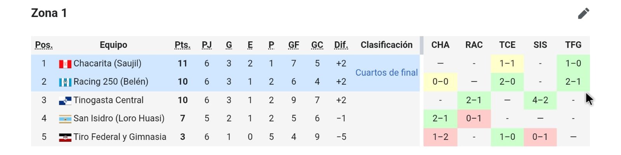
Task: Click the Zona 1 heading
Action: pos(49,13)
